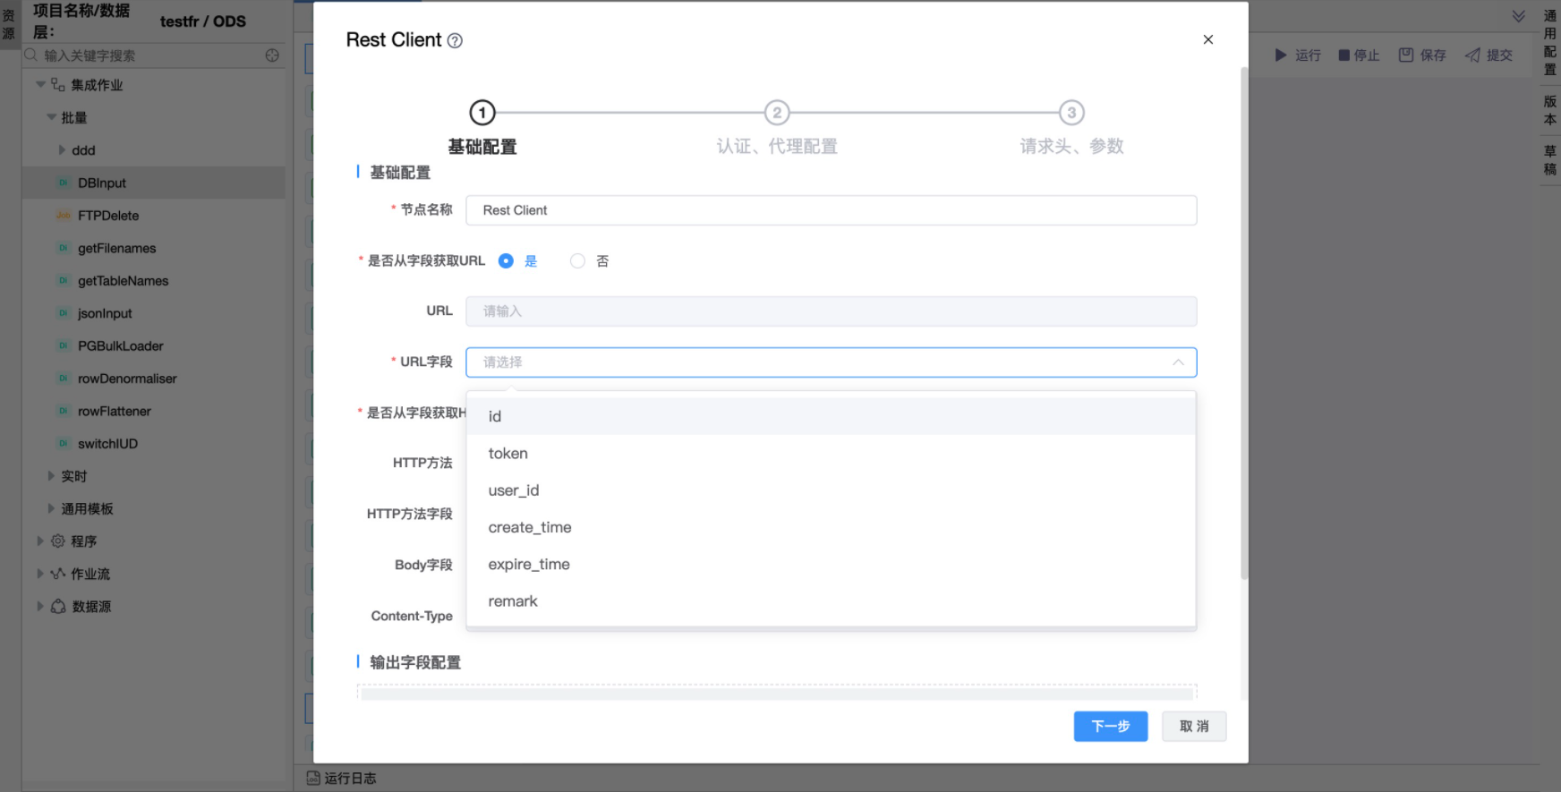Click the 节点名称 input field
This screenshot has width=1561, height=792.
point(831,210)
